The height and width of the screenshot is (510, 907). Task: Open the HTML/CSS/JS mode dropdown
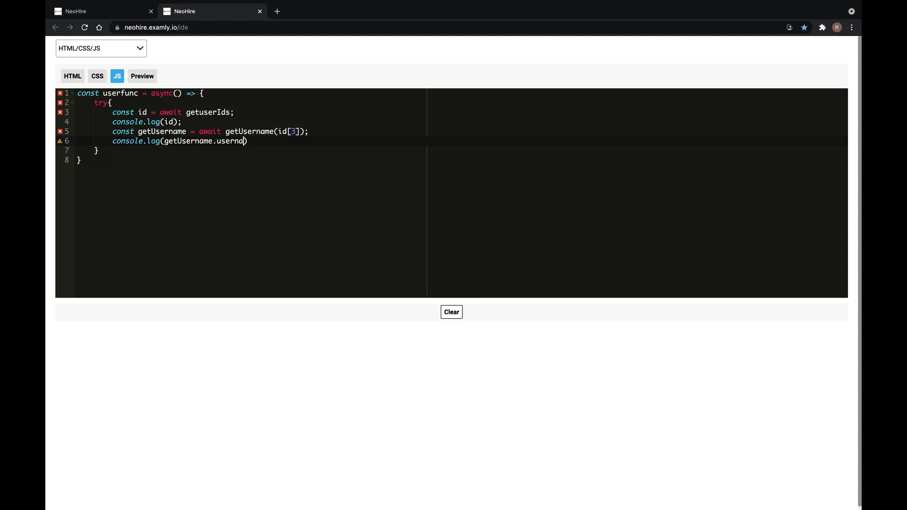[101, 48]
